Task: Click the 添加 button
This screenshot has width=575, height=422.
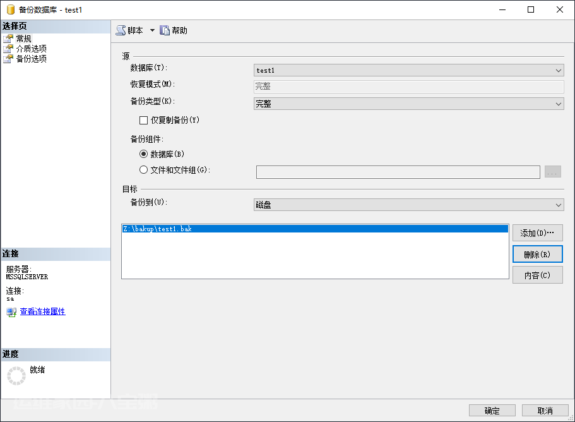Action: [537, 233]
